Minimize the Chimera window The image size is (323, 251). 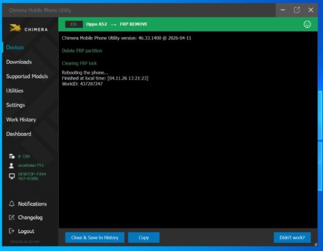click(x=283, y=10)
